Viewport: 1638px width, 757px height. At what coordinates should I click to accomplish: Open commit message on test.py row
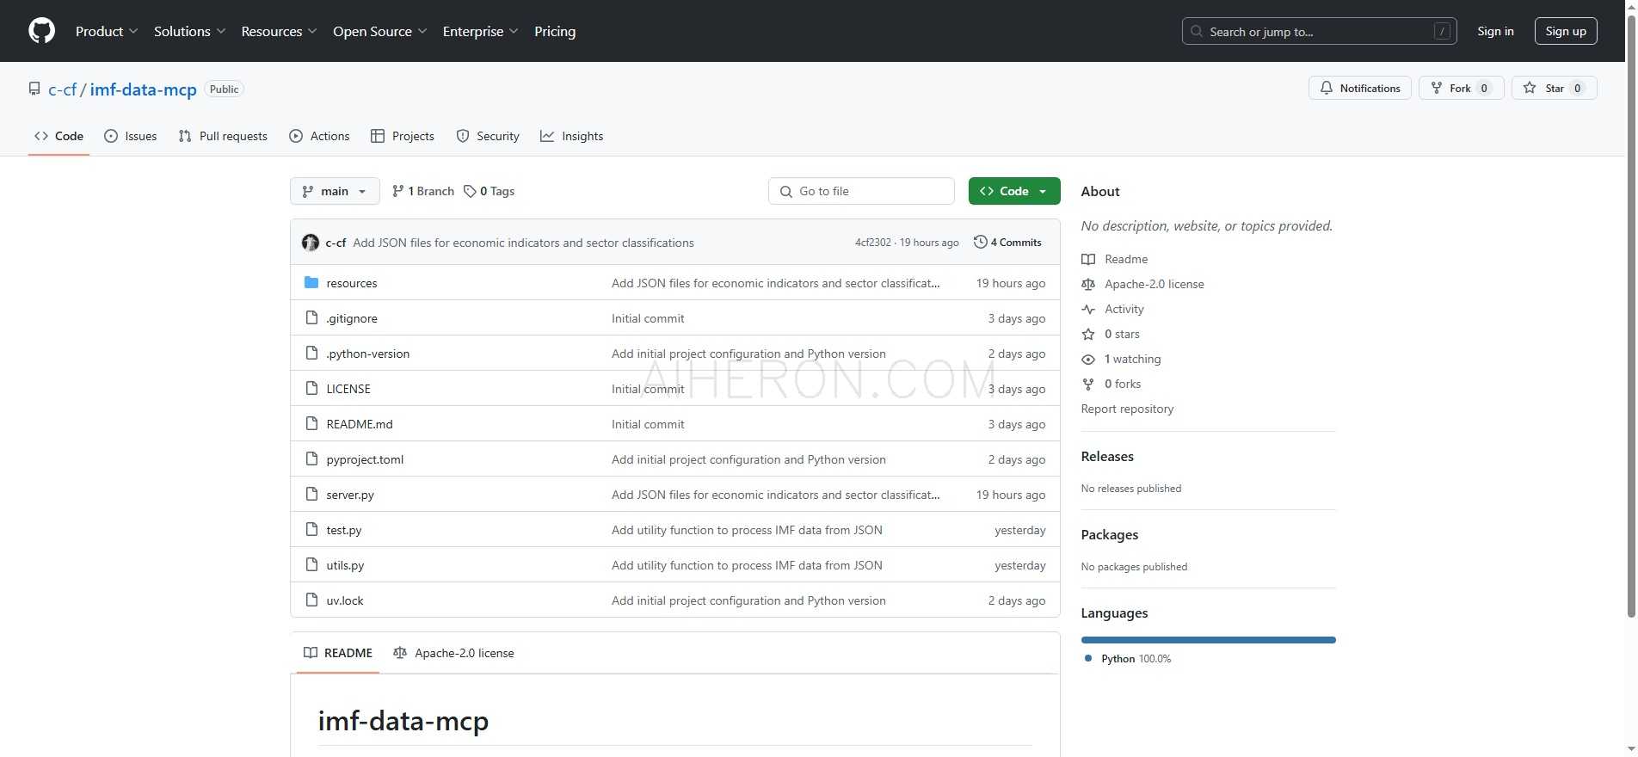pos(747,530)
